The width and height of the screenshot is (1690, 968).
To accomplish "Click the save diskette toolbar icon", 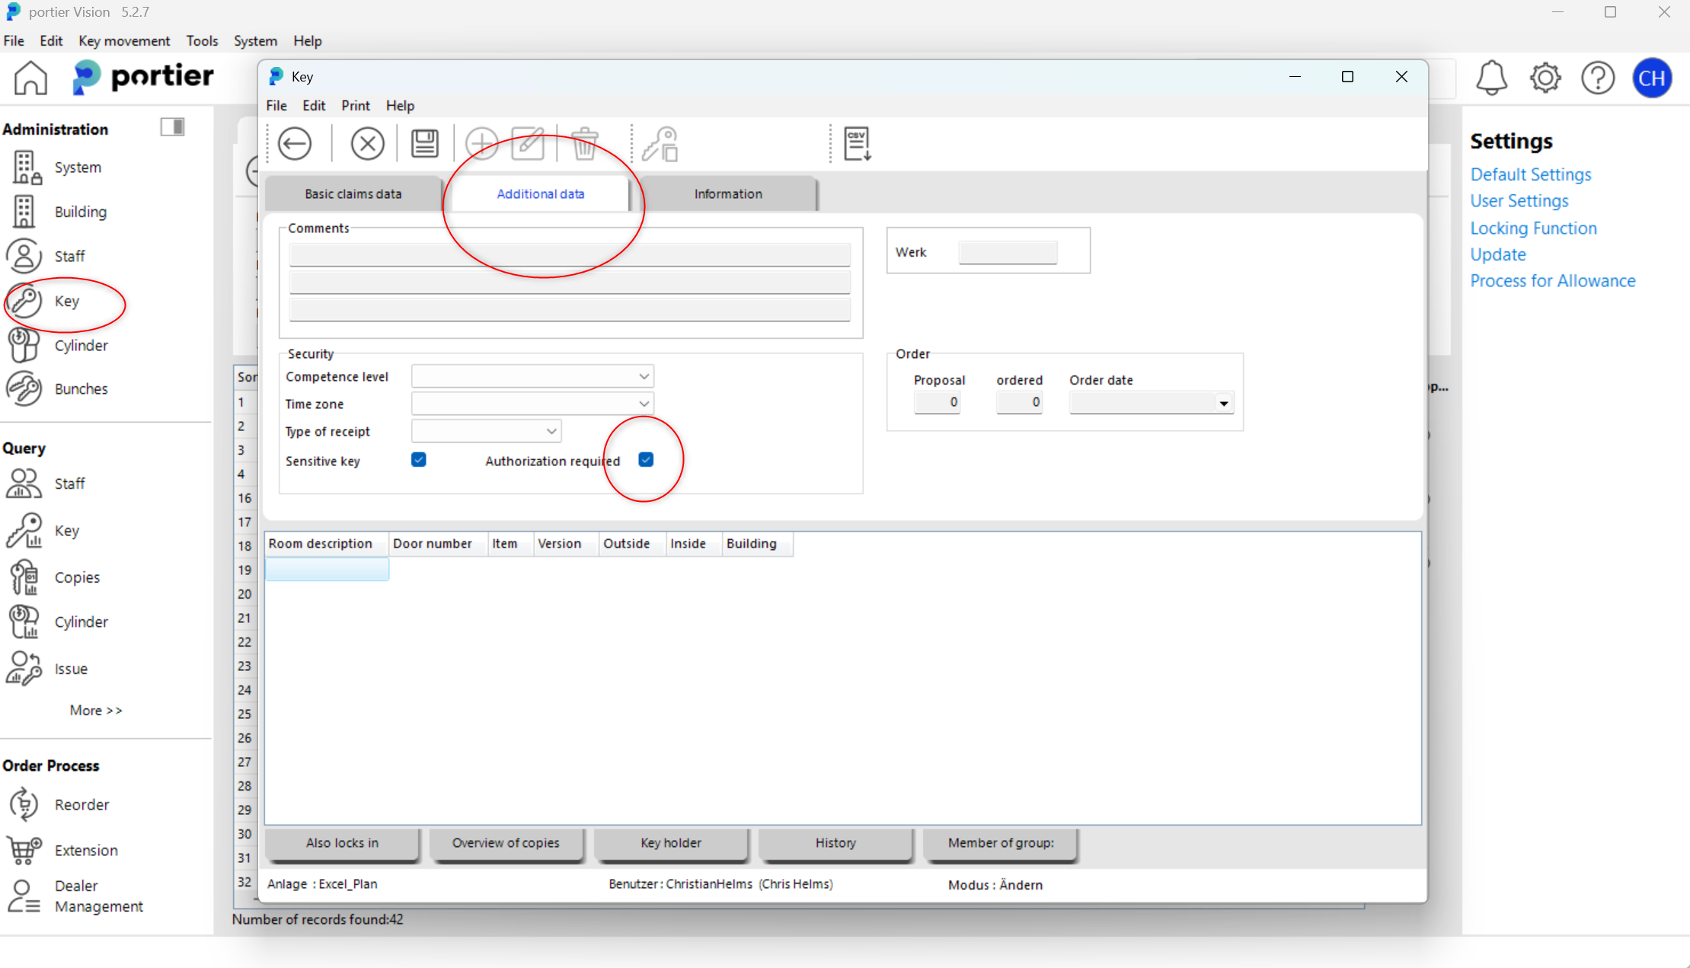I will click(425, 144).
